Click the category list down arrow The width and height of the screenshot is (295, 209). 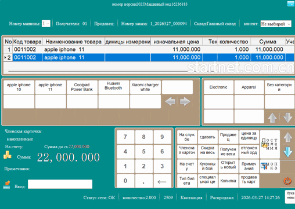[287, 118]
